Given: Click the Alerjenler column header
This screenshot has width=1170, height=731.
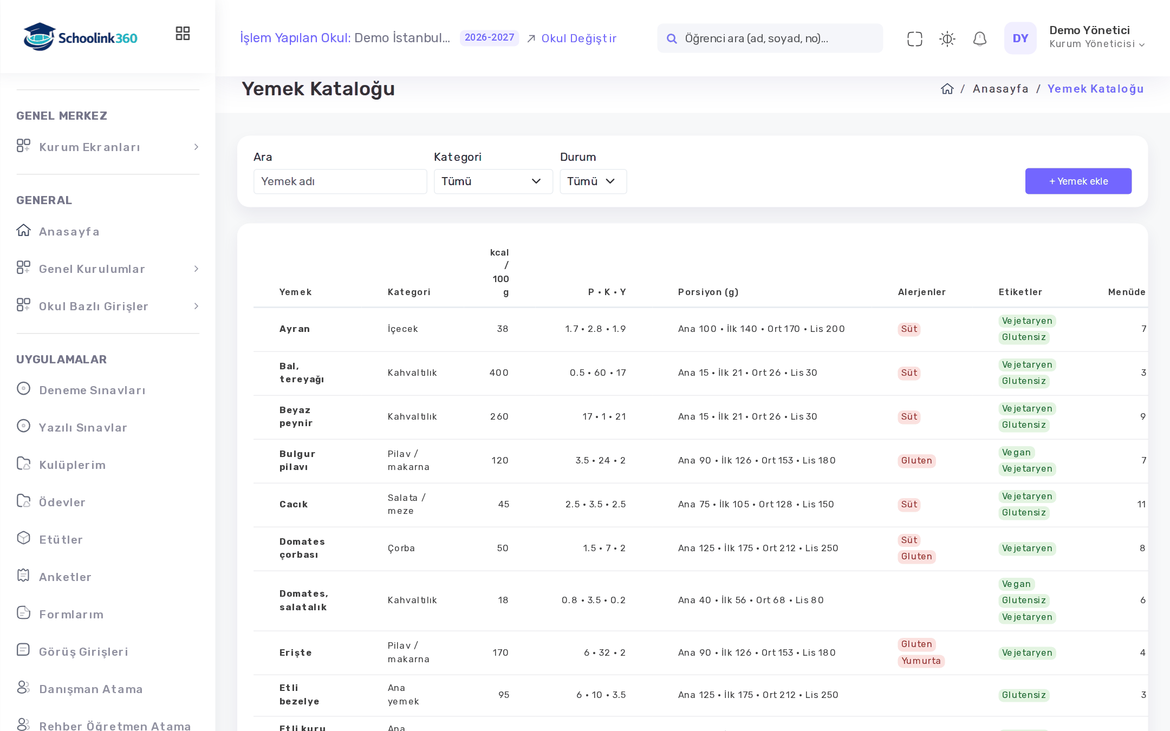Looking at the screenshot, I should click(x=922, y=292).
